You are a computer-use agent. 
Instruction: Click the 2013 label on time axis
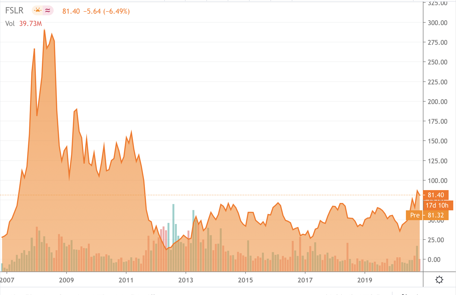click(x=186, y=280)
